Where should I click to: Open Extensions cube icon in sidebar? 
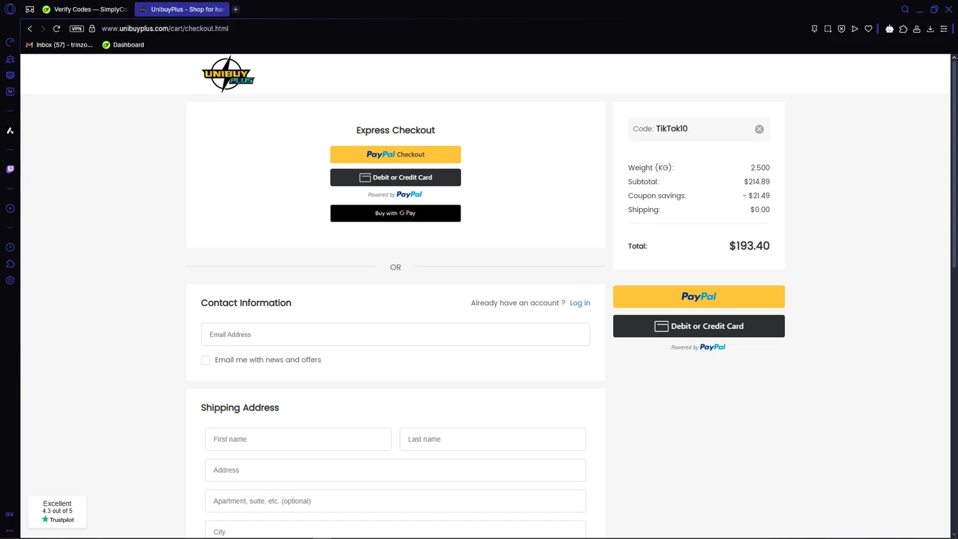point(10,264)
